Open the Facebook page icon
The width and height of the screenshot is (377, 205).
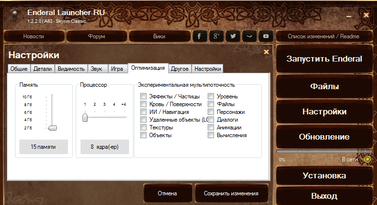[x=199, y=36]
